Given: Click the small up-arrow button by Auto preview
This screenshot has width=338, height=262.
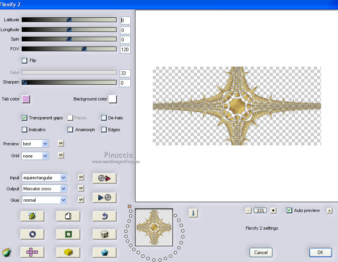Looking at the screenshot, I should 330,211.
